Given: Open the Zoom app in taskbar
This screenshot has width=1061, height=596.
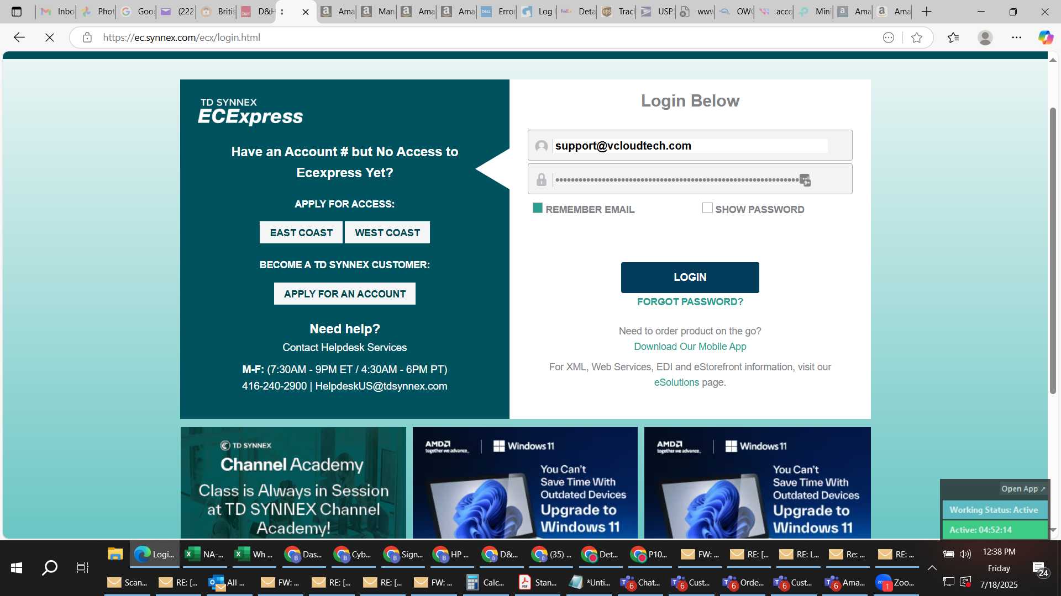Looking at the screenshot, I should 896,582.
